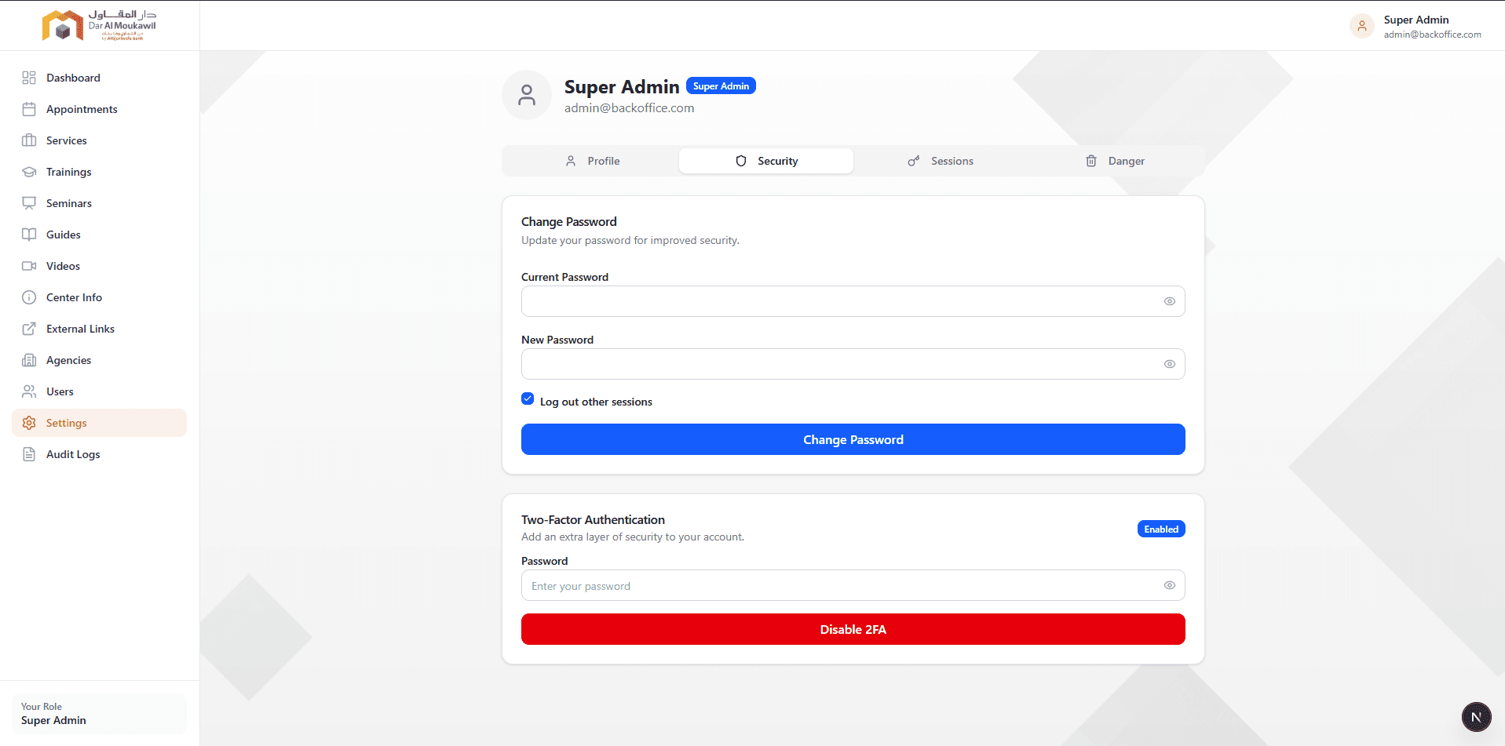Open Seminars in the sidebar

tap(100, 203)
